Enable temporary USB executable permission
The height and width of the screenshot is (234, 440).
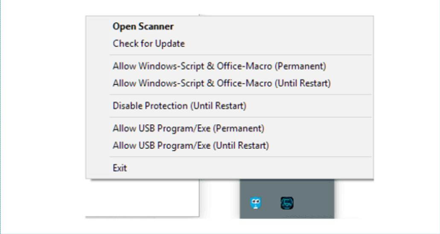(229, 146)
